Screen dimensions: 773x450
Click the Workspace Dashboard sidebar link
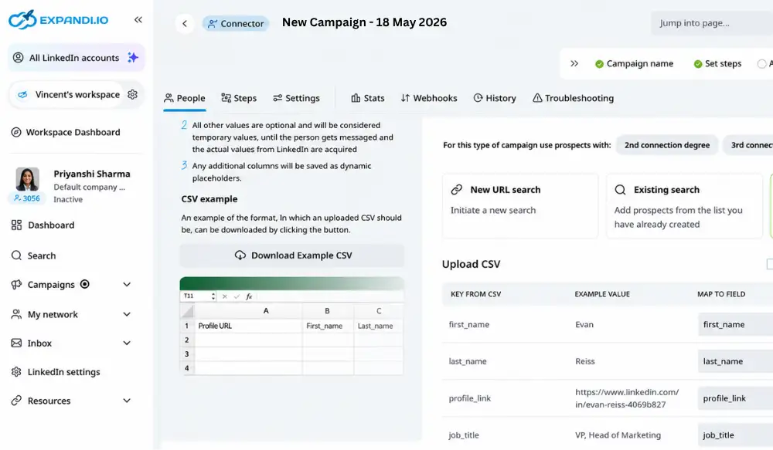pyautogui.click(x=66, y=132)
